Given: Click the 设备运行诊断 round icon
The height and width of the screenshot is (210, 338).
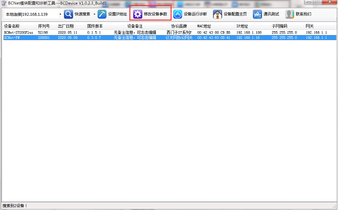Looking at the screenshot, I should point(178,14).
